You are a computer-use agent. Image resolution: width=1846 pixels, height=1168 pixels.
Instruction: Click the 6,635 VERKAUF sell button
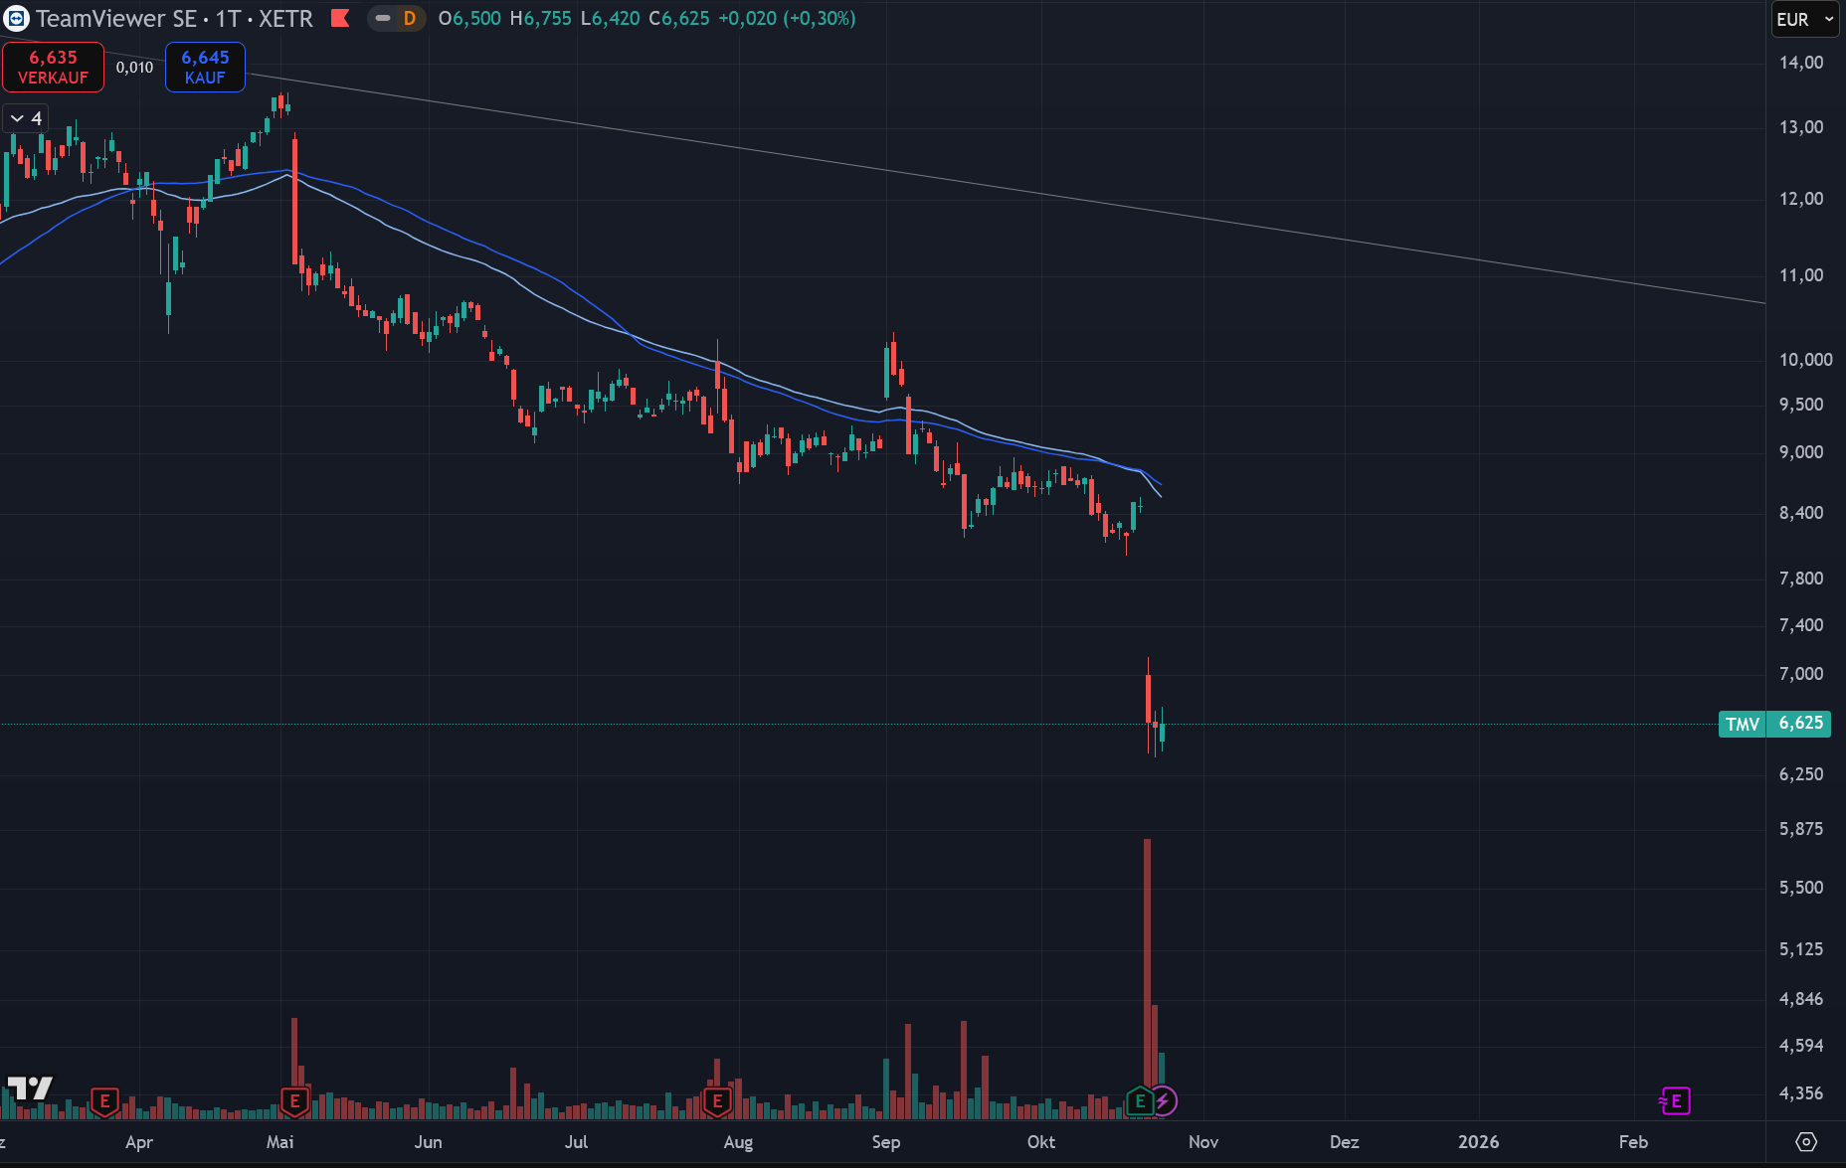pos(53,68)
